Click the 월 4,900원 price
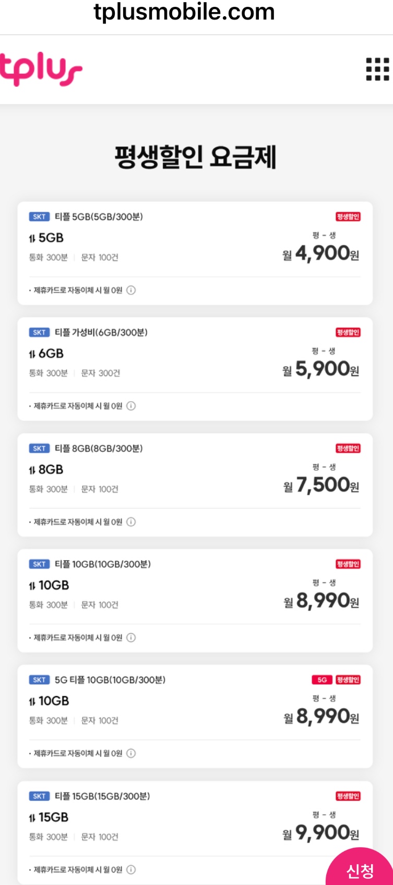The height and width of the screenshot is (885, 393). pyautogui.click(x=321, y=254)
